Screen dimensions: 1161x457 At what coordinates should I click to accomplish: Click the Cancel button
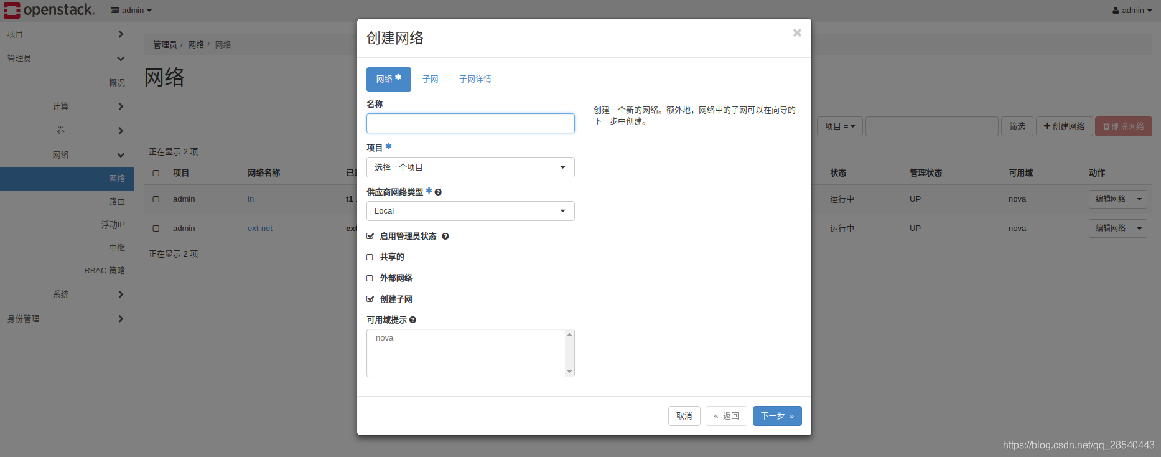click(684, 416)
